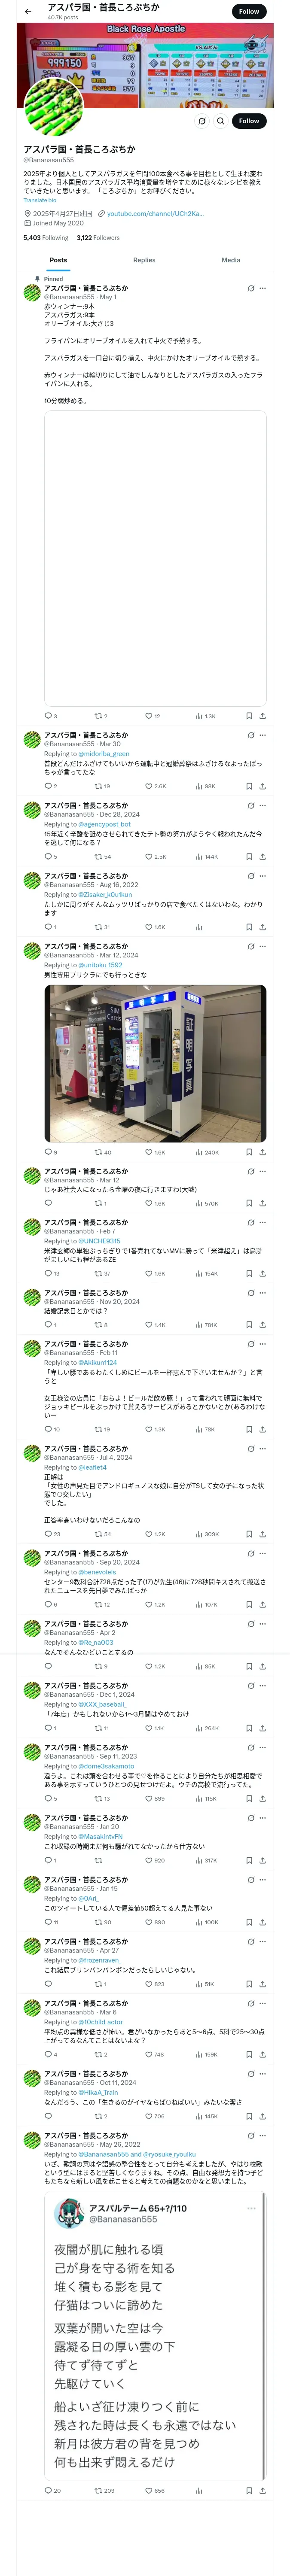Open the Grok icon beside the profile search
This screenshot has width=290, height=2576.
click(x=201, y=121)
